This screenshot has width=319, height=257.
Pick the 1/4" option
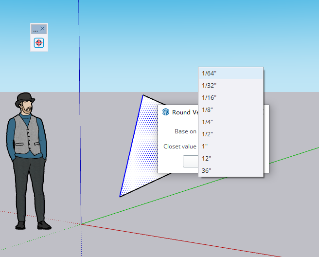click(x=230, y=122)
